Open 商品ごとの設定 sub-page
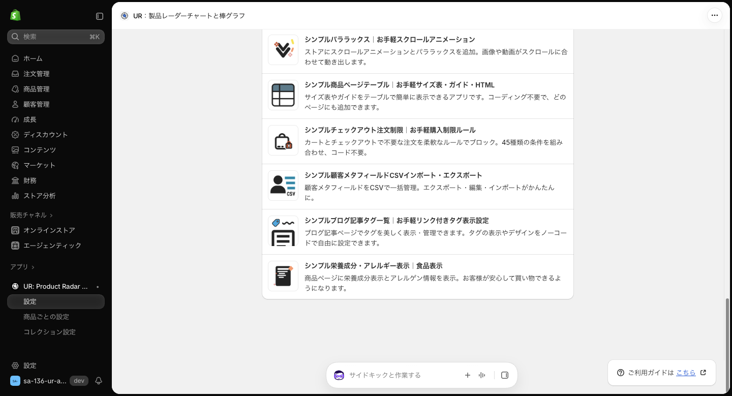This screenshot has width=732, height=396. coord(56,317)
